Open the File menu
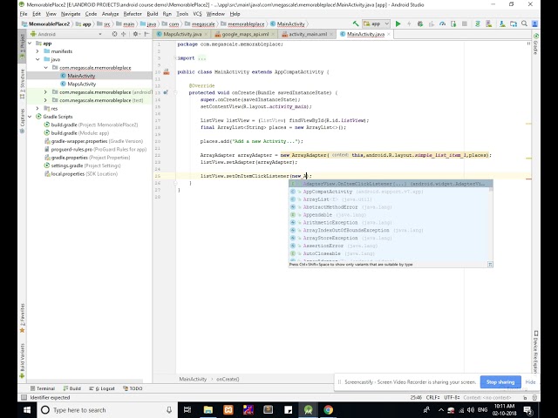This screenshot has height=418, width=558. click(x=24, y=14)
